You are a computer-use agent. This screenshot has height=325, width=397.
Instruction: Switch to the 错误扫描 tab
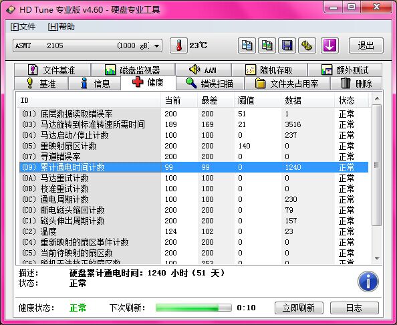point(210,83)
